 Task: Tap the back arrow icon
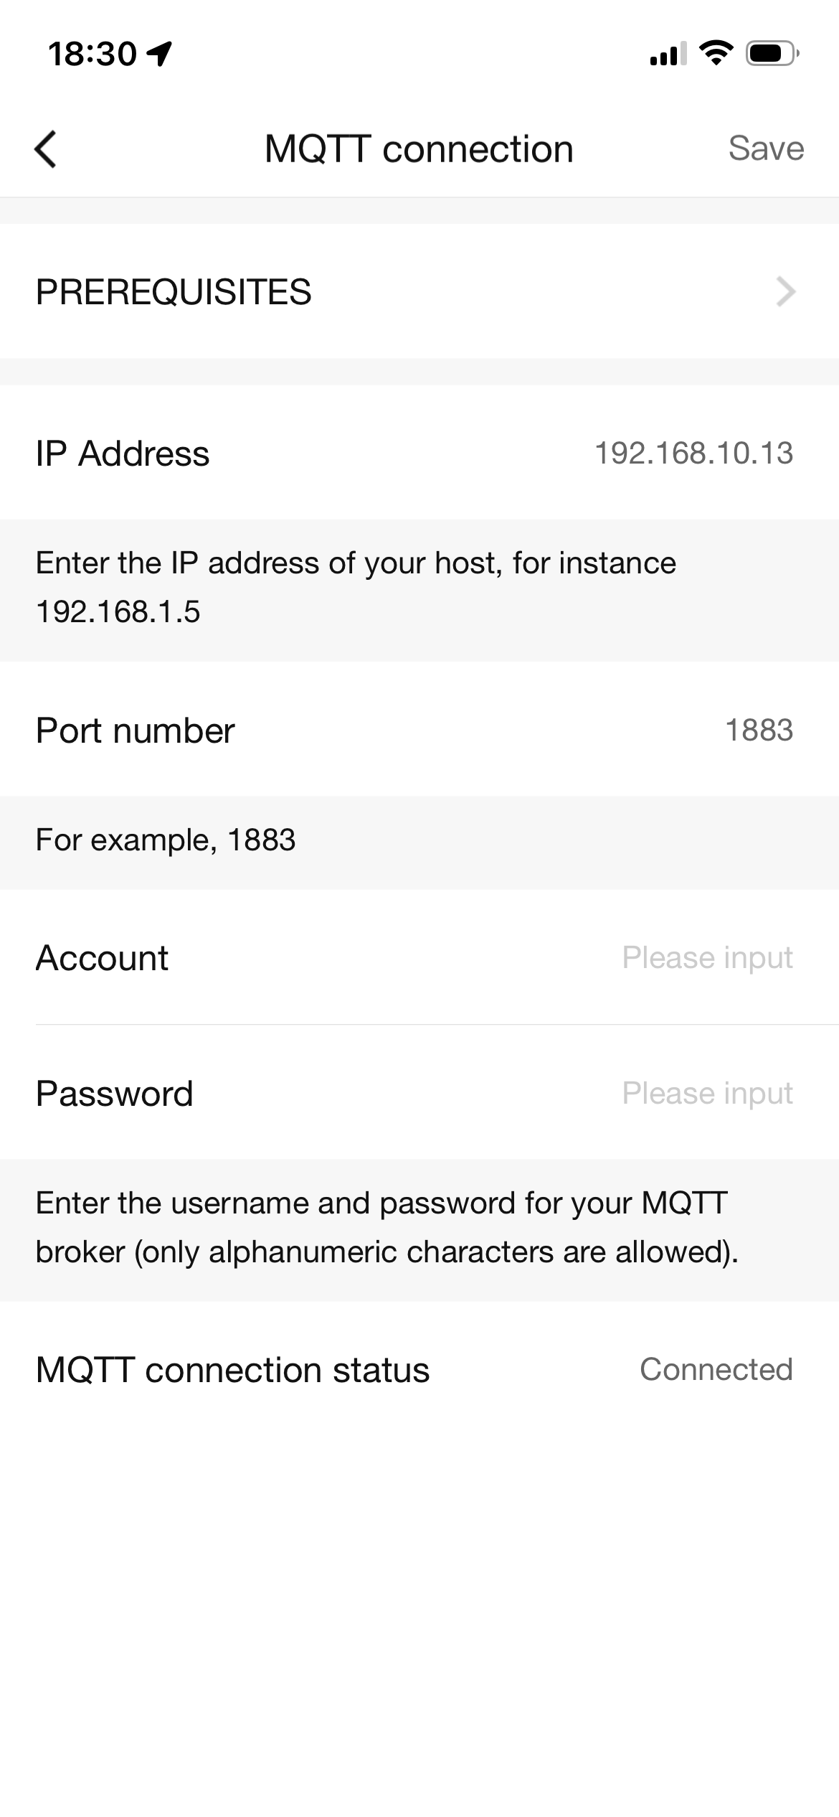[x=46, y=149]
